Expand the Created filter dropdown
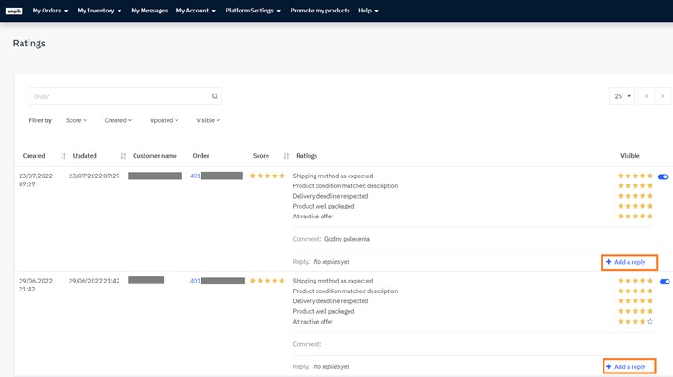Viewport: 673px width, 377px height. [118, 120]
